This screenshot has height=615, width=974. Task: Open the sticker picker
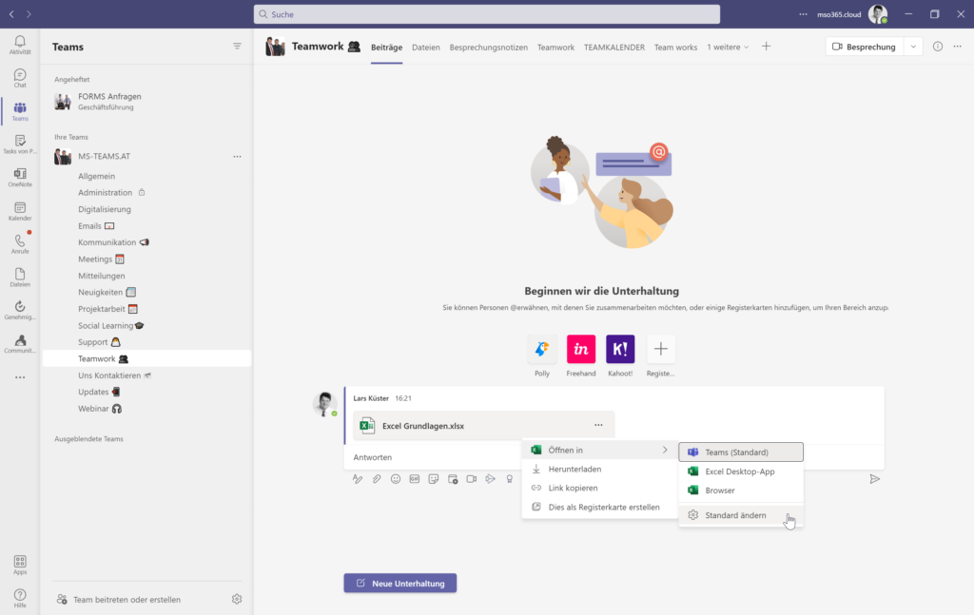click(434, 479)
